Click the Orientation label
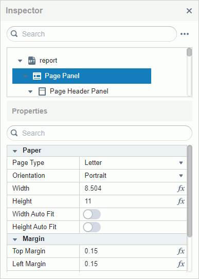 point(29,175)
